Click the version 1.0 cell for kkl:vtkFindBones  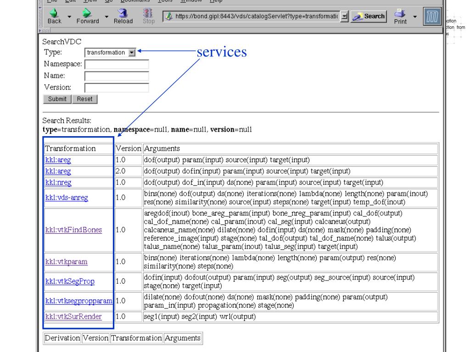[129, 230]
